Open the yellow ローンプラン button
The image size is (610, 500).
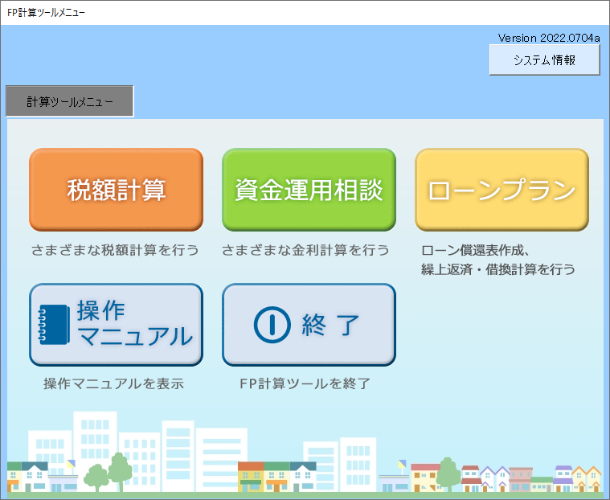coord(502,191)
